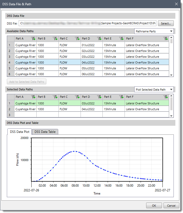Filter Part D in Selected Data Paths

tap(99, 97)
